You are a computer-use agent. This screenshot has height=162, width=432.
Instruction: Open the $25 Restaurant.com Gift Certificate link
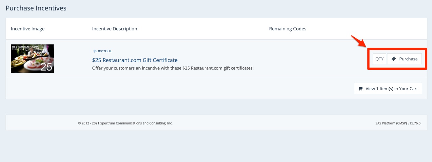(135, 60)
